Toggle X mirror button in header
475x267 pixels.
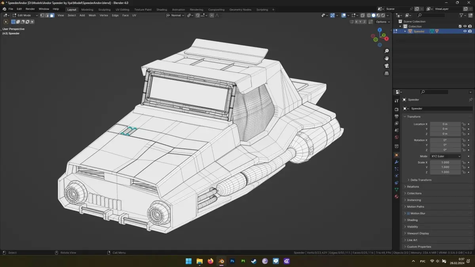point(356,22)
